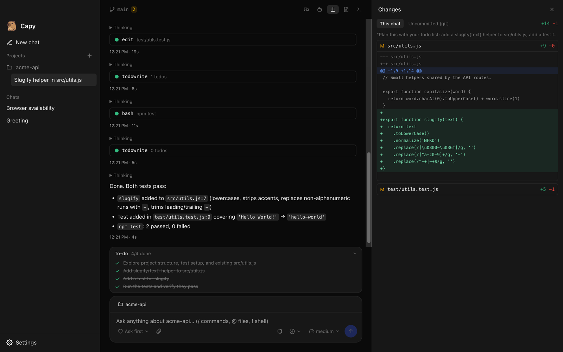Switch to Uncommitted (git) tab
Image resolution: width=563 pixels, height=352 pixels.
[428, 24]
